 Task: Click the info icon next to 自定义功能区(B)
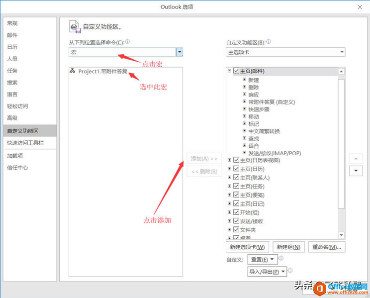[269, 42]
